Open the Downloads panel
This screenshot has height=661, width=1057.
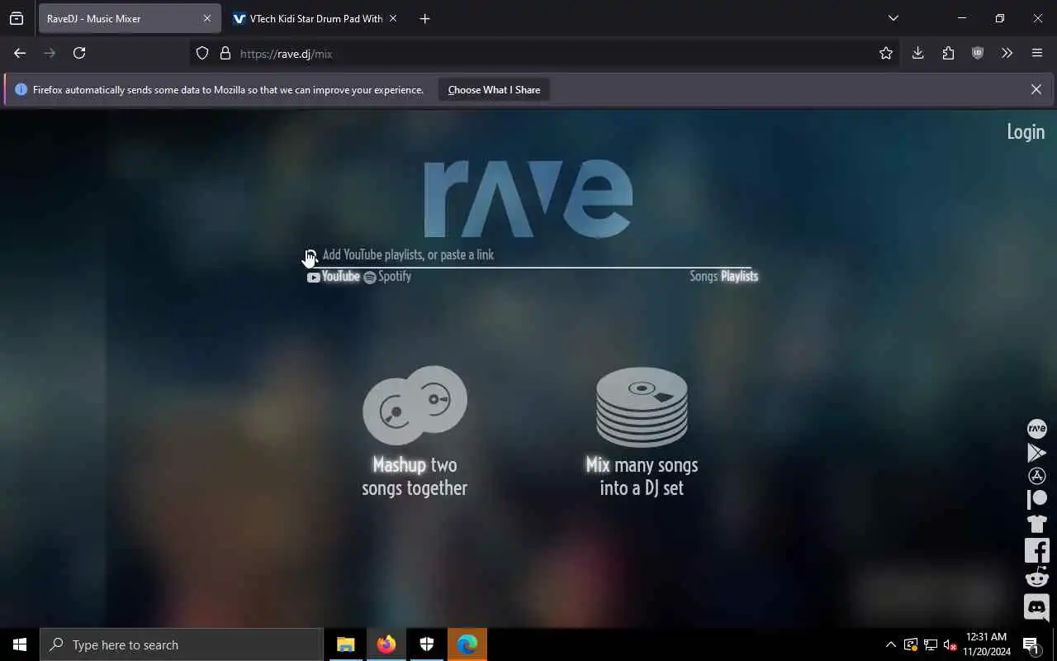[x=917, y=53]
